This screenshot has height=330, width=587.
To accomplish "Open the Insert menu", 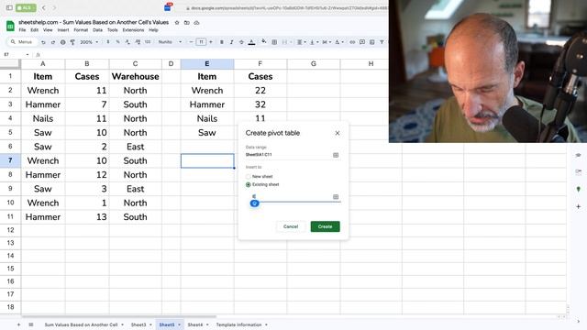I will click(63, 30).
